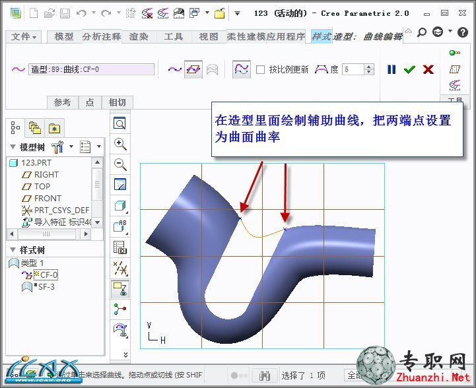Image resolution: width=476 pixels, height=388 pixels.
Task: Collapse the 模型树 section triangle
Action: [13, 147]
